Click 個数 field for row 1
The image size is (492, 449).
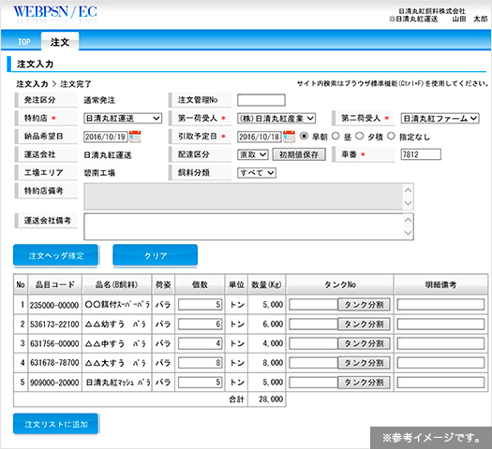pyautogui.click(x=201, y=305)
